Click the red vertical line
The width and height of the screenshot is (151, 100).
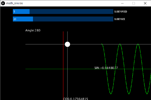click(x=63, y=80)
